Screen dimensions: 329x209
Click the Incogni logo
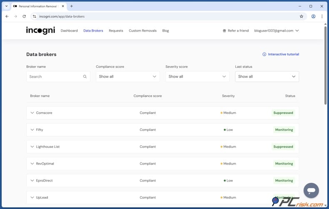[x=40, y=30]
